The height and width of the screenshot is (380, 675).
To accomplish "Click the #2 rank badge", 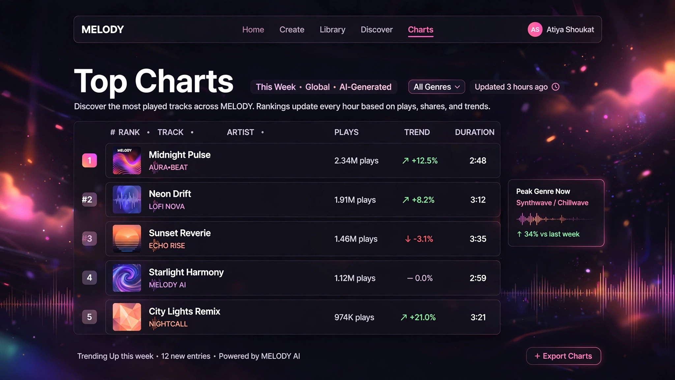I will click(x=89, y=200).
